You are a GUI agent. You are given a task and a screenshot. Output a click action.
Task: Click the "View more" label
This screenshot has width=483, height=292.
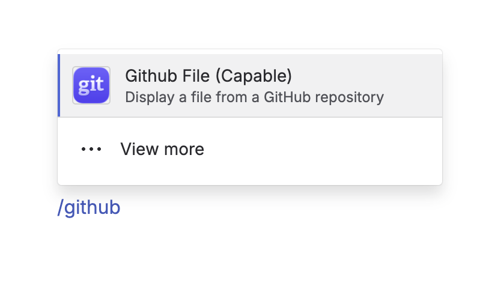point(162,149)
